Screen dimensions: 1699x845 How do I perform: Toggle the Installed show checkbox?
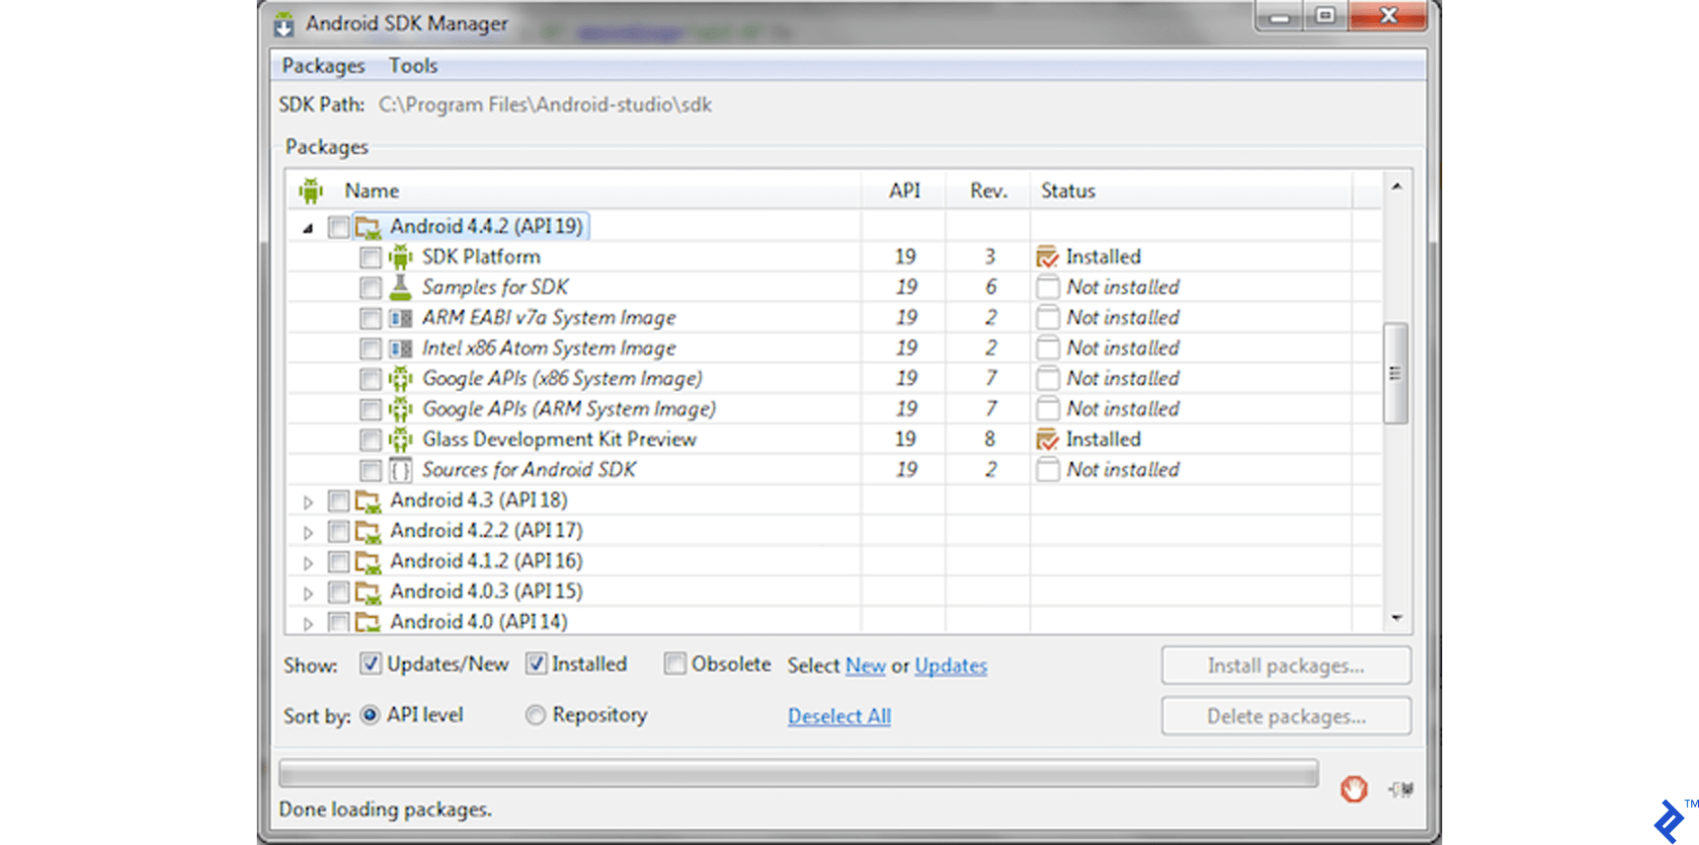(535, 663)
